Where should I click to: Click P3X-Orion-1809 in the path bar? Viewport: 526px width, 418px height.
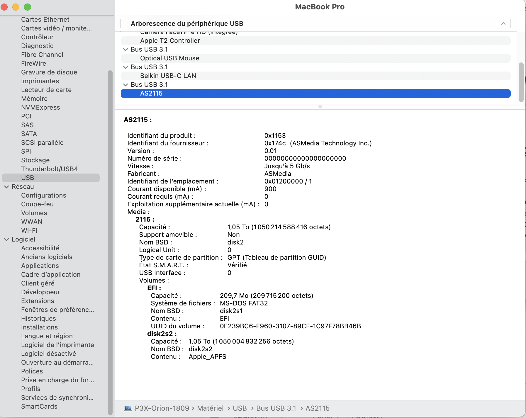162,408
